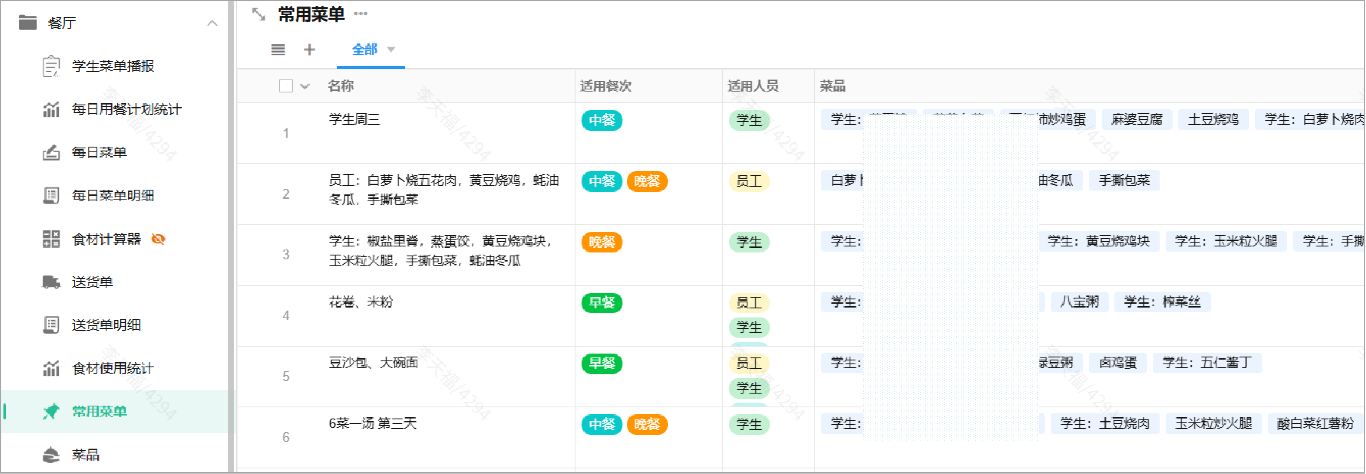This screenshot has width=1366, height=474.
Task: Toggle hidden eye icon beside 食材计算器
Action: tap(158, 239)
